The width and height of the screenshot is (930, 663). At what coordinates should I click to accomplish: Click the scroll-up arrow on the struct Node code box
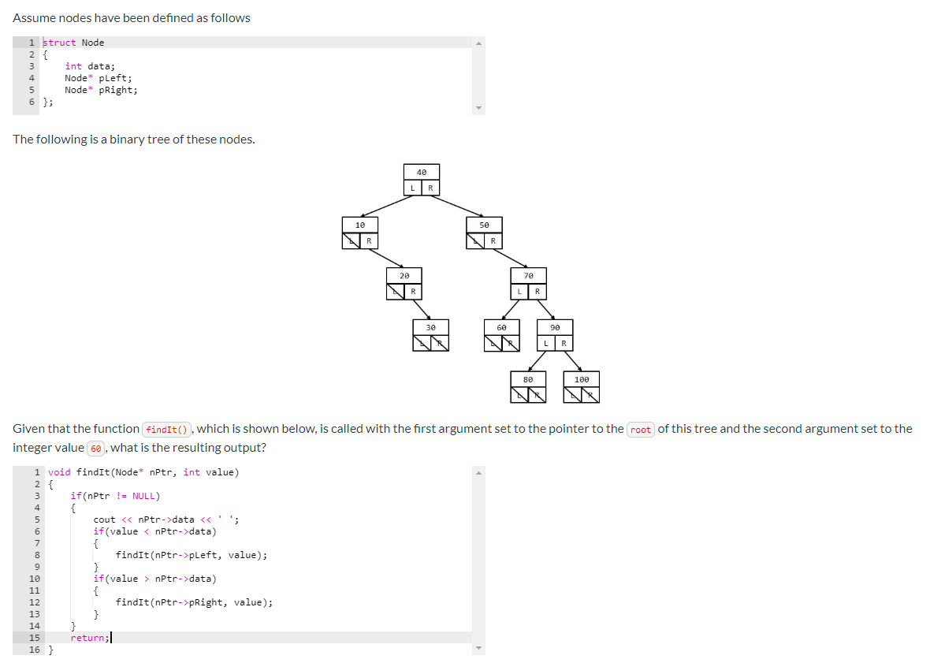tap(478, 43)
